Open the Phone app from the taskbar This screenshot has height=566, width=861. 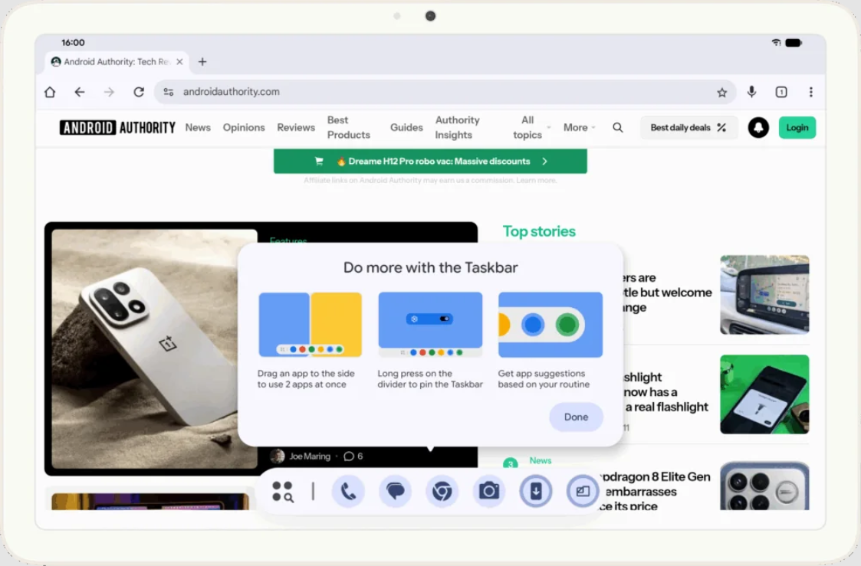pyautogui.click(x=348, y=491)
